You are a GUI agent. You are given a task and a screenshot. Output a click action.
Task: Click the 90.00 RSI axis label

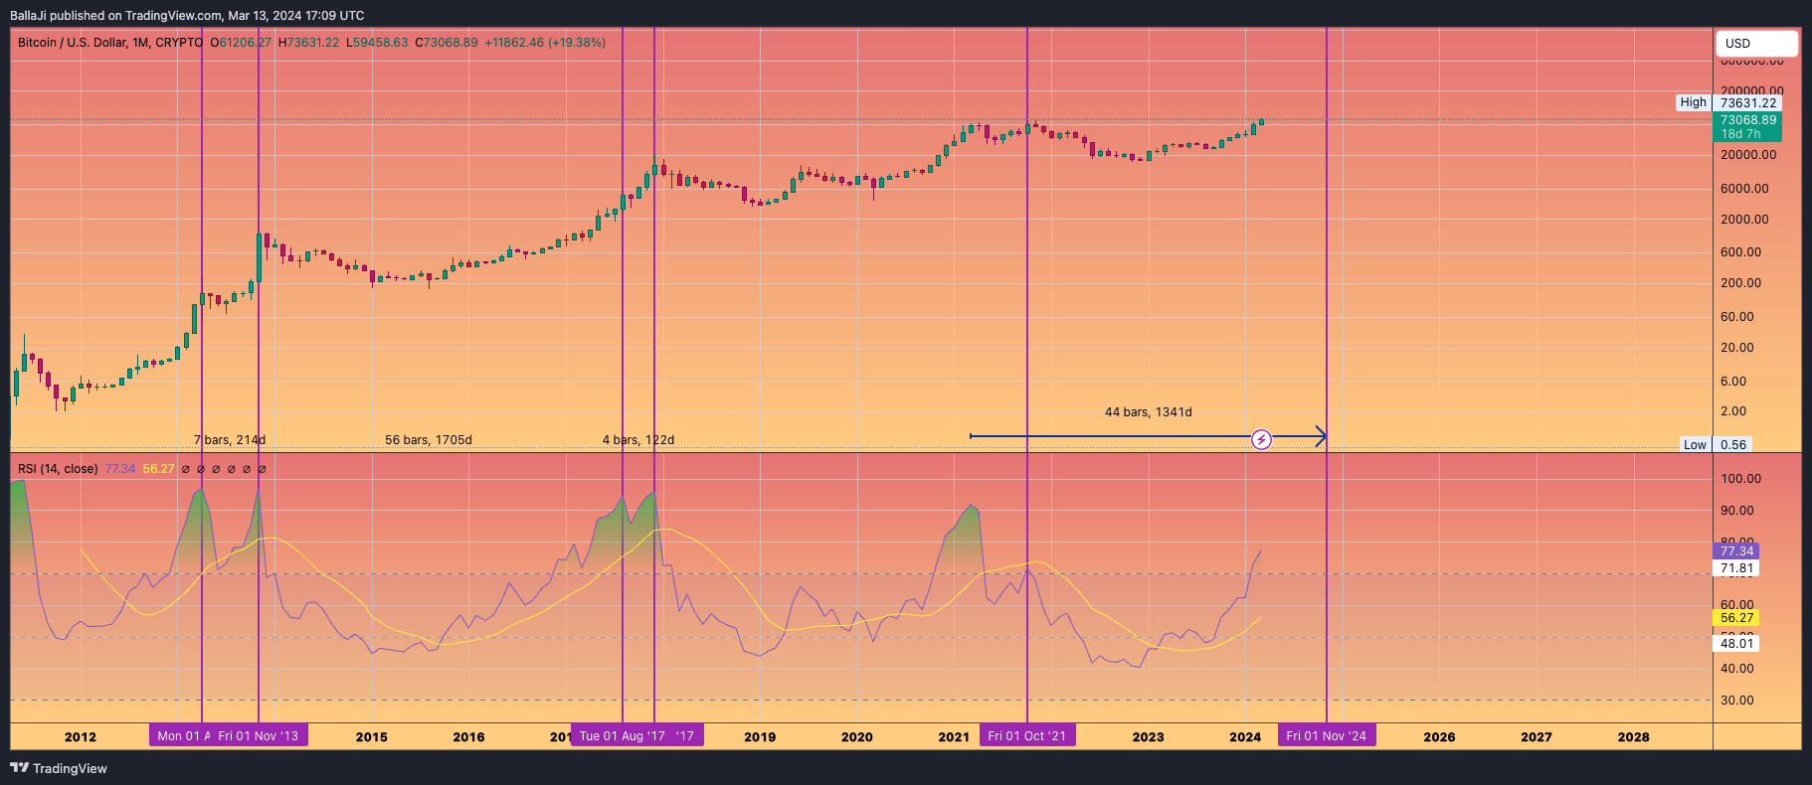point(1737,511)
